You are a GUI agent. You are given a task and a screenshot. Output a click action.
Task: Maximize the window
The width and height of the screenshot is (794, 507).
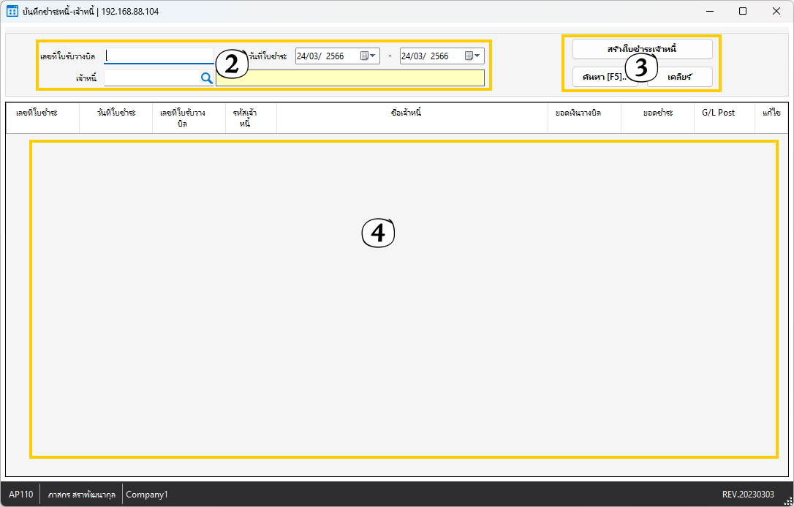coord(742,11)
